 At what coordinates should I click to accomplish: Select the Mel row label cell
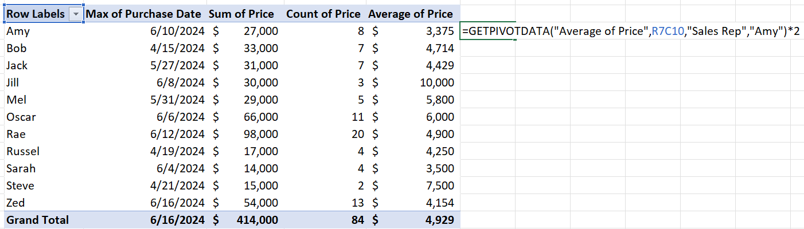[17, 100]
